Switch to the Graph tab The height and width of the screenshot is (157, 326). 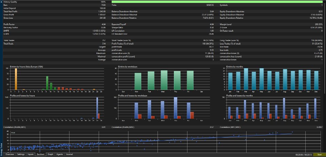coord(50,154)
